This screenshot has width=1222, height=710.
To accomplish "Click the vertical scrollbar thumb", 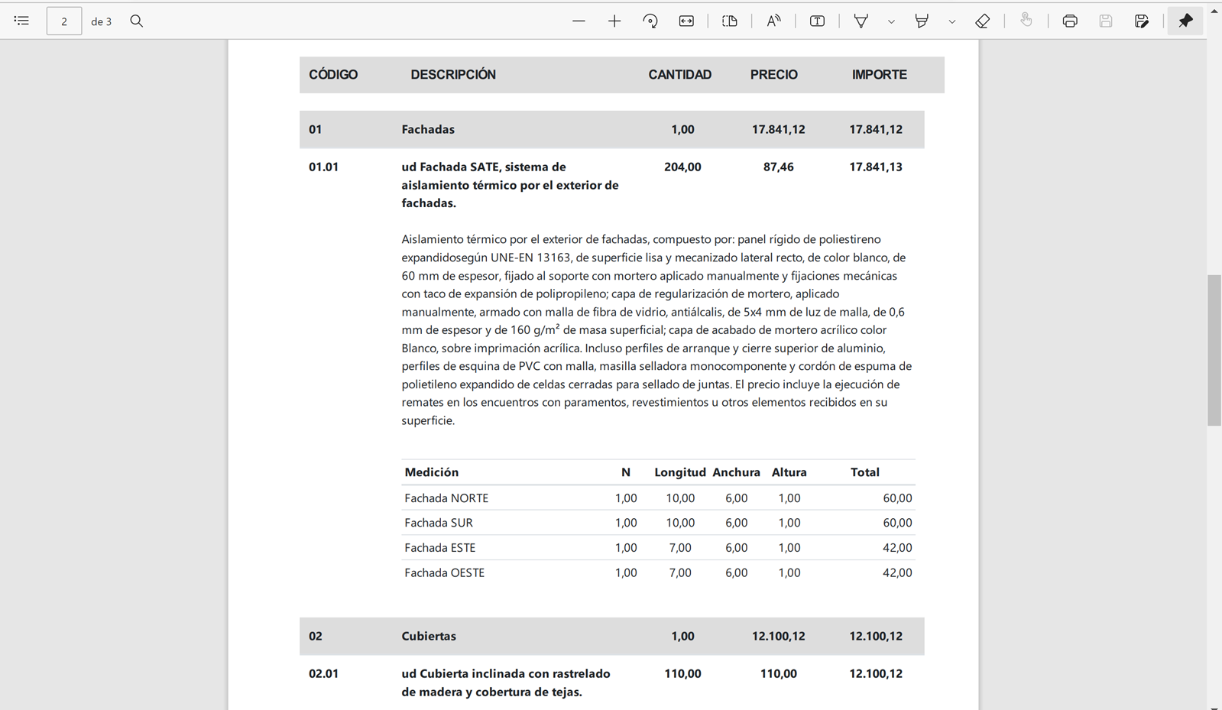I will click(x=1214, y=350).
